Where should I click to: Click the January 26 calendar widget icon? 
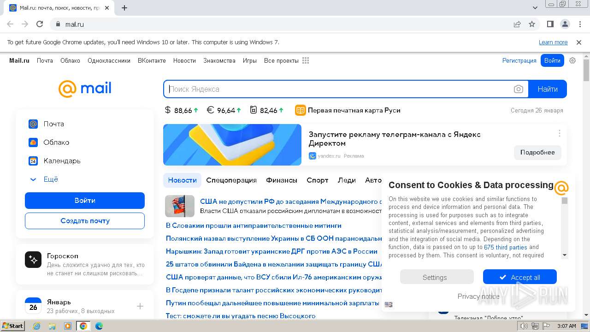(x=33, y=306)
